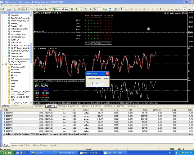This screenshot has width=194, height=155.
Task: Select the Text Label tool
Action: pyautogui.click(x=157, y=9)
